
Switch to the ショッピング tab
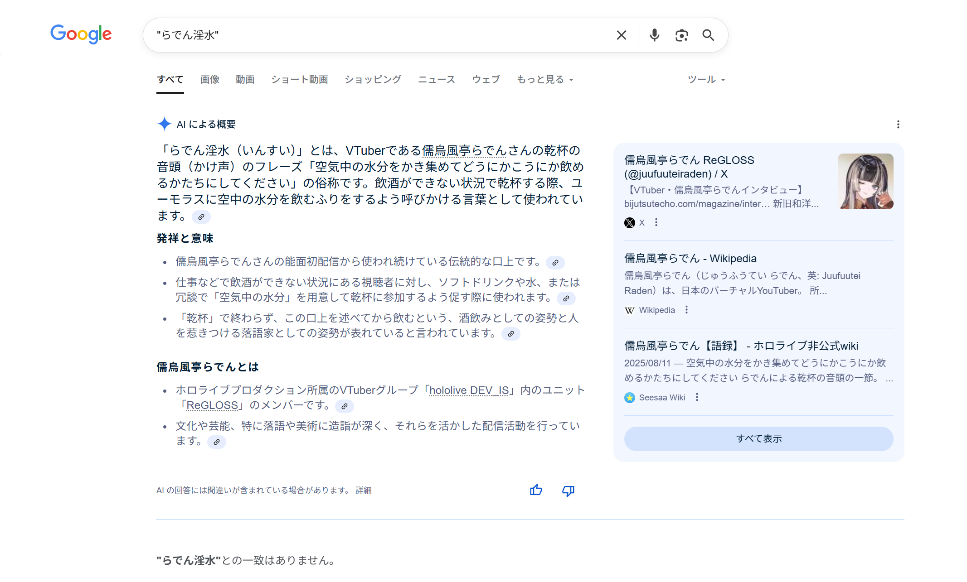coord(373,80)
